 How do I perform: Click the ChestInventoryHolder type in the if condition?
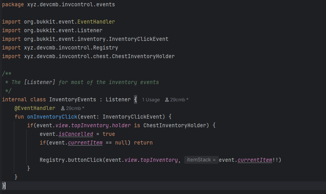point(174,126)
